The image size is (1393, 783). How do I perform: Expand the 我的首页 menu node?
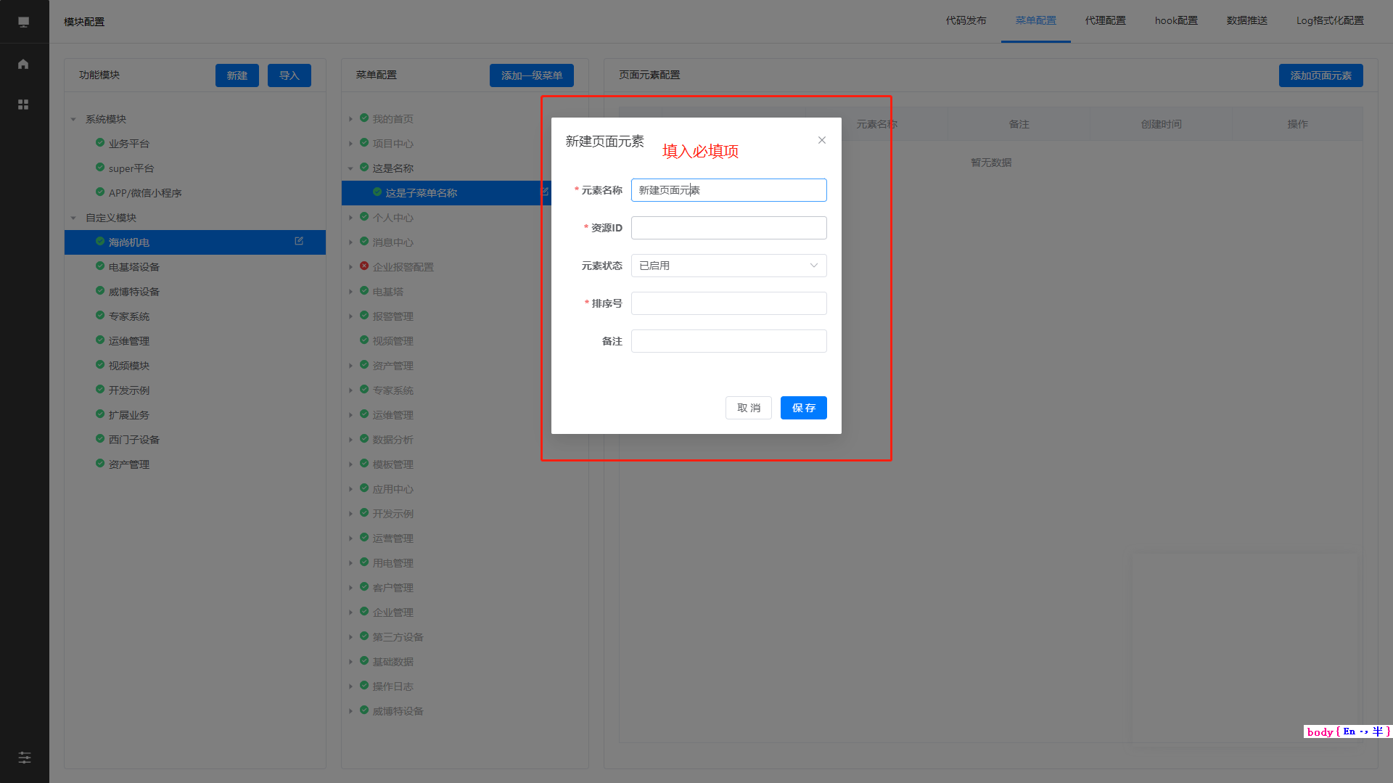pos(350,119)
